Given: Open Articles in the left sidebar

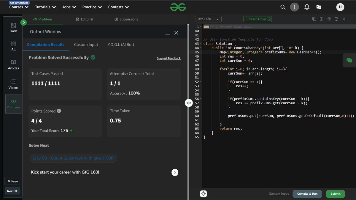Looking at the screenshot, I should [x=13, y=65].
